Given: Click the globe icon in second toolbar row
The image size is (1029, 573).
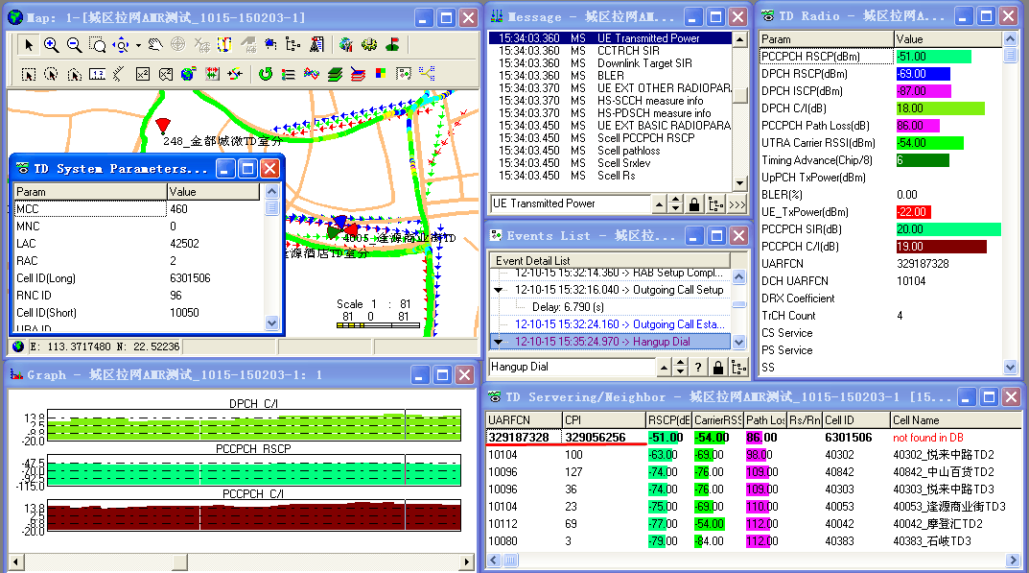Looking at the screenshot, I should [x=188, y=74].
